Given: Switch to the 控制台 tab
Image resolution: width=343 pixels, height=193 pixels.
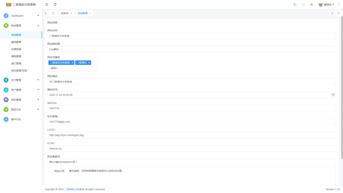Looking at the screenshot, I should tap(64, 13).
